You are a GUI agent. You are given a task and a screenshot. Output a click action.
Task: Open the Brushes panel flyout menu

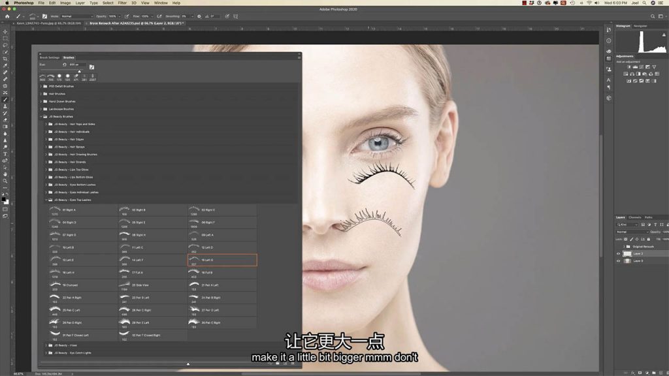[x=299, y=57]
